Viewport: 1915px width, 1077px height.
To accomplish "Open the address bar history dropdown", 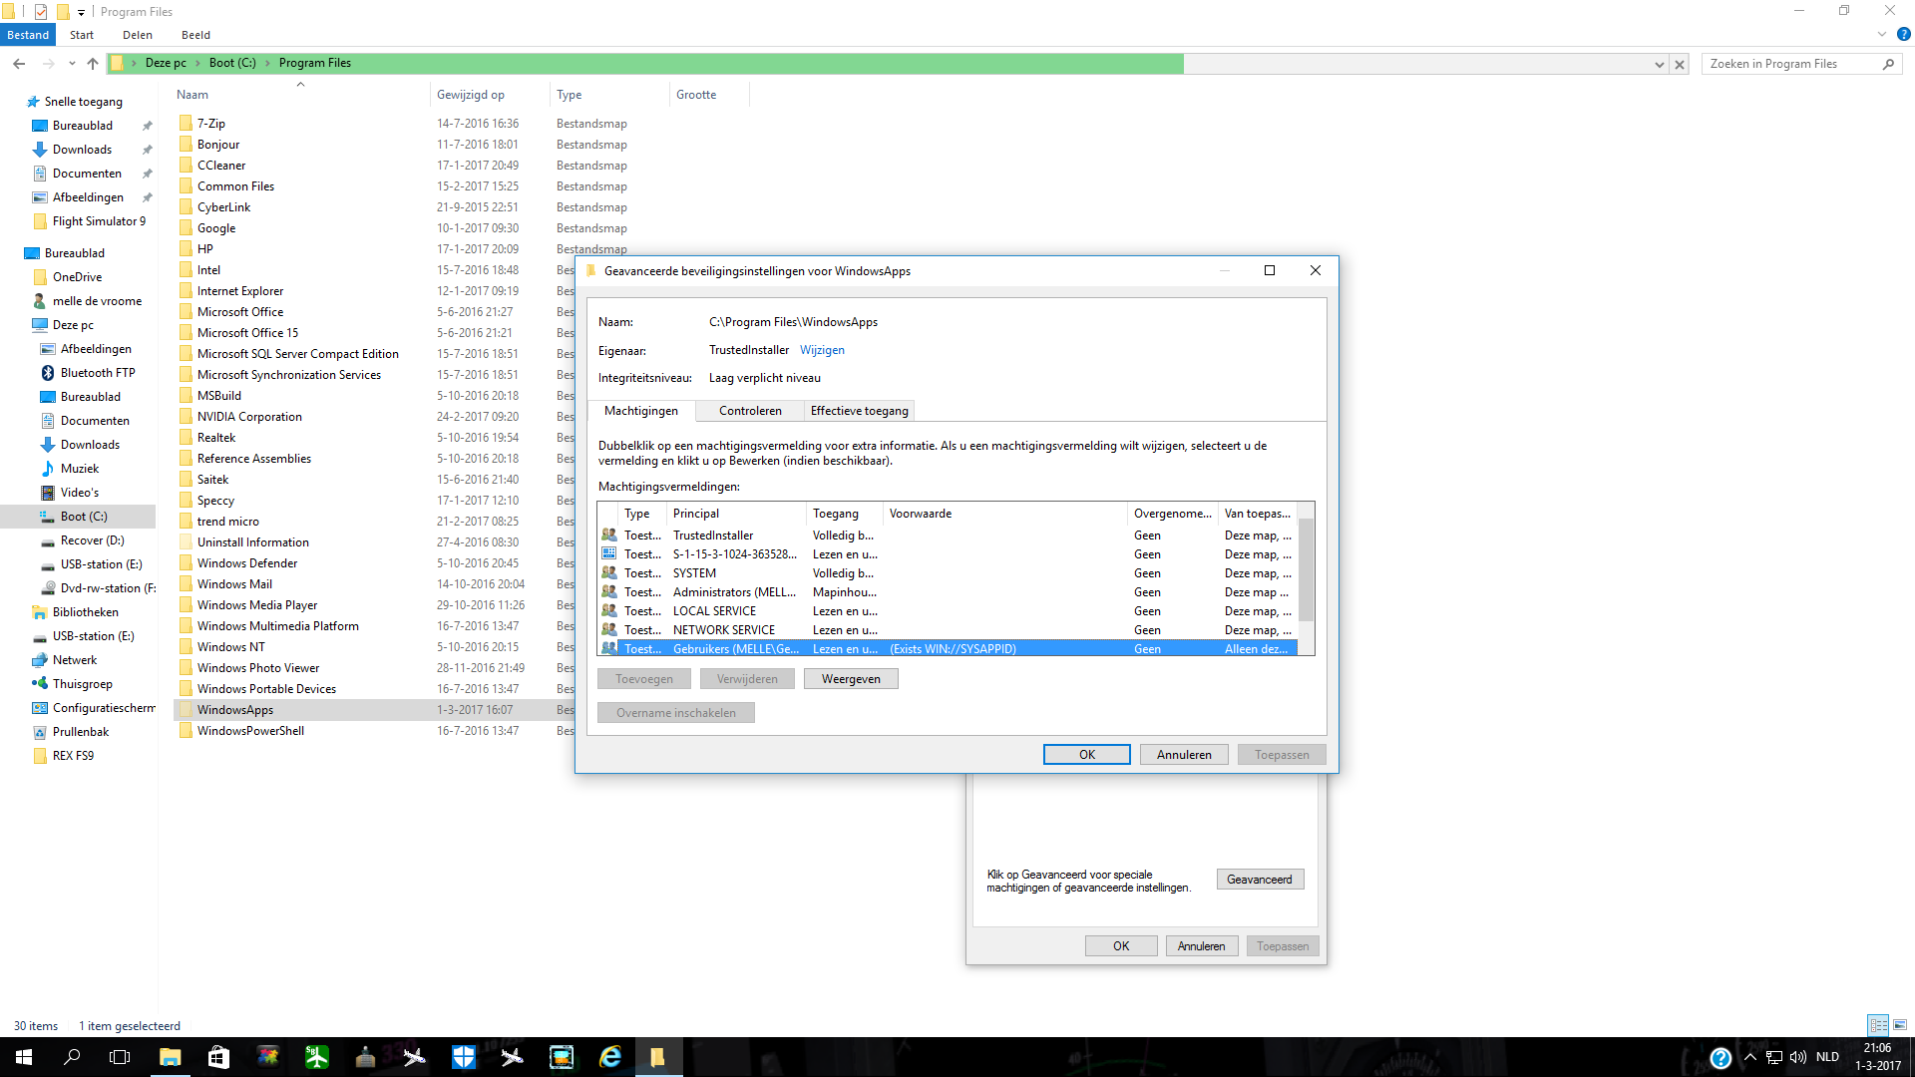I will [x=1660, y=64].
